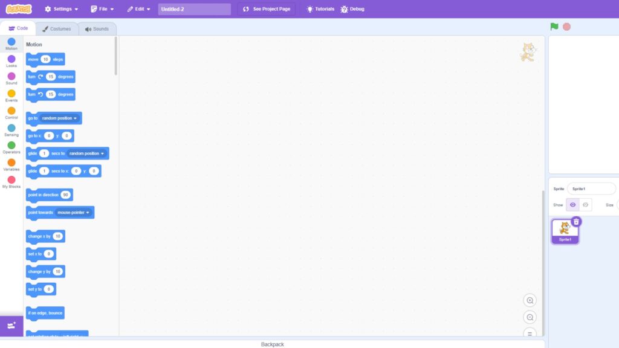Screen dimensions: 619x348
Task: Switch to the Code tab
Action: click(18, 28)
